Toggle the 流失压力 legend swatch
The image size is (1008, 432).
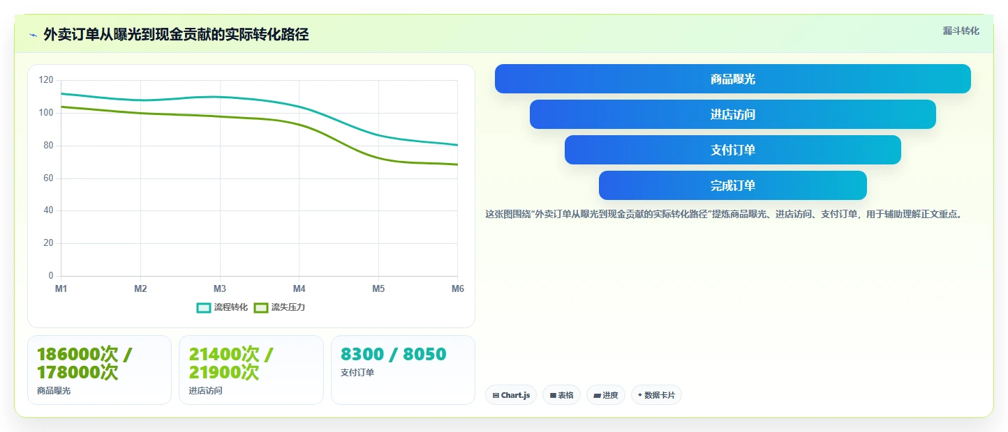coord(261,307)
